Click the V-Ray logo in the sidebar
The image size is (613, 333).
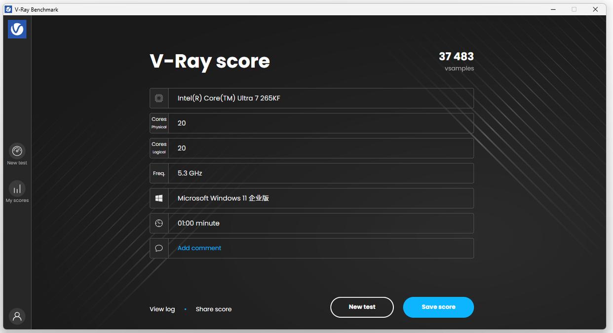(17, 29)
